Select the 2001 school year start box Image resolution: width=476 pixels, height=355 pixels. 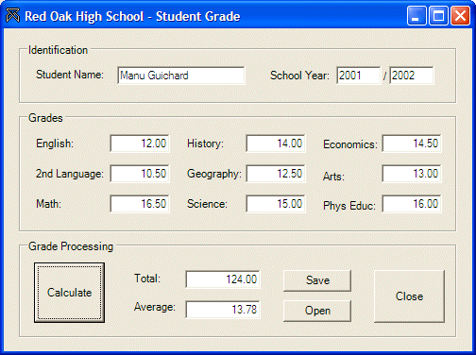[359, 76]
